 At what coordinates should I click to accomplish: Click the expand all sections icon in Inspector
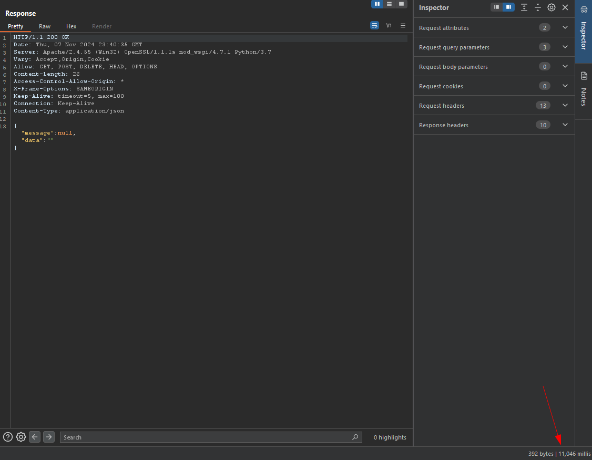tap(524, 7)
